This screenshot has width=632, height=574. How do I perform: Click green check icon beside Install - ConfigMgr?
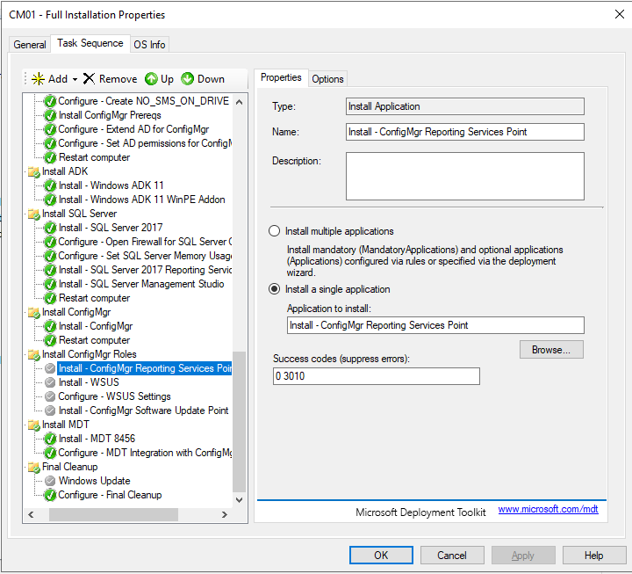50,326
